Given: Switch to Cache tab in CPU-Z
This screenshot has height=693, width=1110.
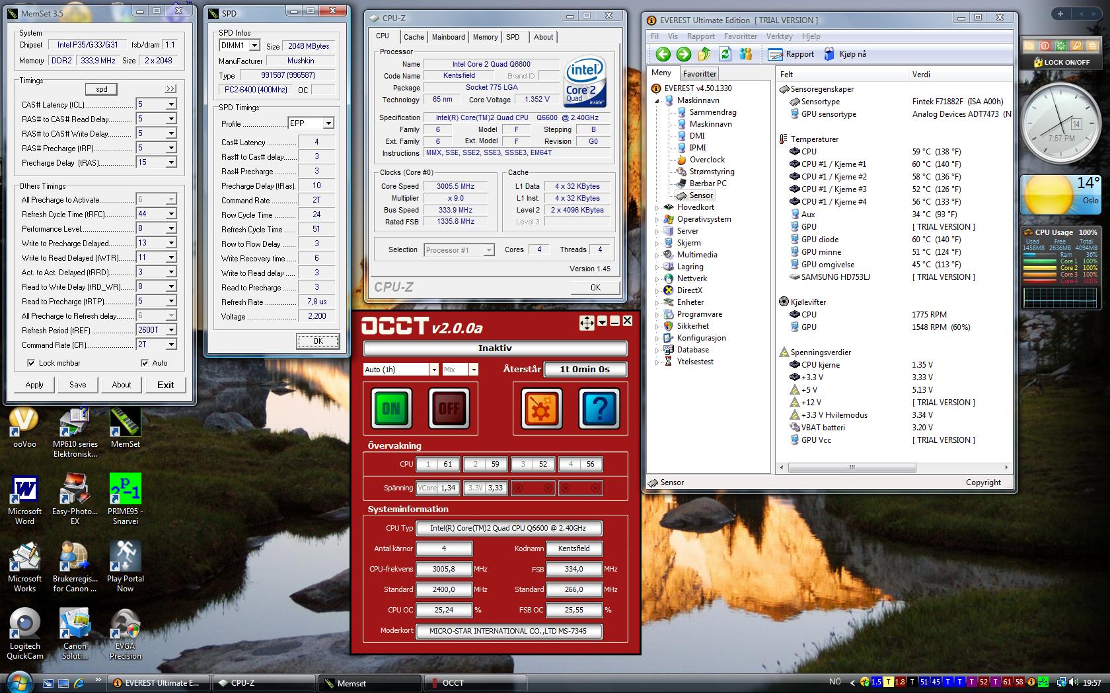Looking at the screenshot, I should click(414, 38).
